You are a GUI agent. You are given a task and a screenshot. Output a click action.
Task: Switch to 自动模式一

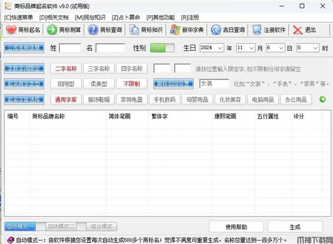[20, 227]
